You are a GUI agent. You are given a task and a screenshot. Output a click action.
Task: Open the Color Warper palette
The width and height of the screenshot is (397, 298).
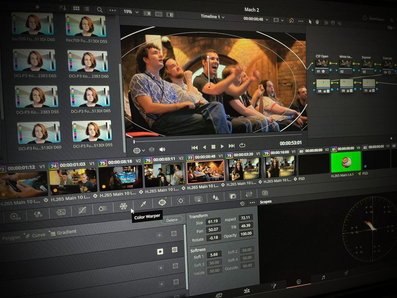point(123,206)
